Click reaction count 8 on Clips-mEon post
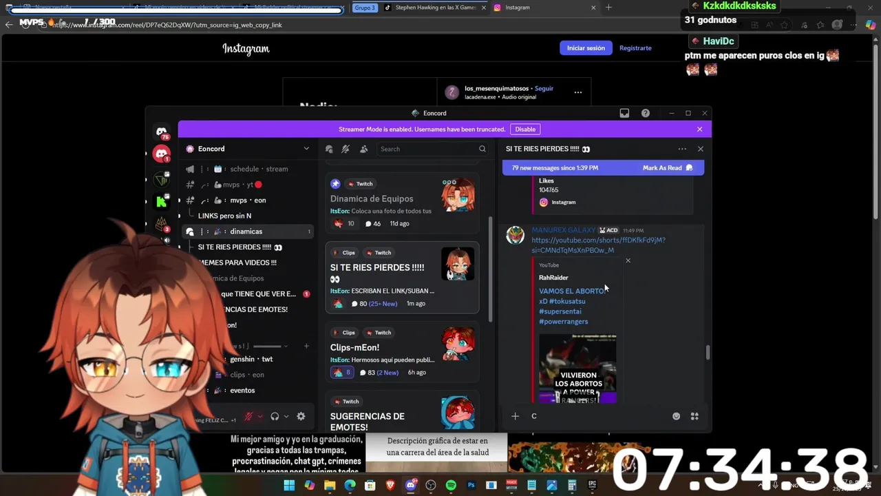 coord(342,373)
